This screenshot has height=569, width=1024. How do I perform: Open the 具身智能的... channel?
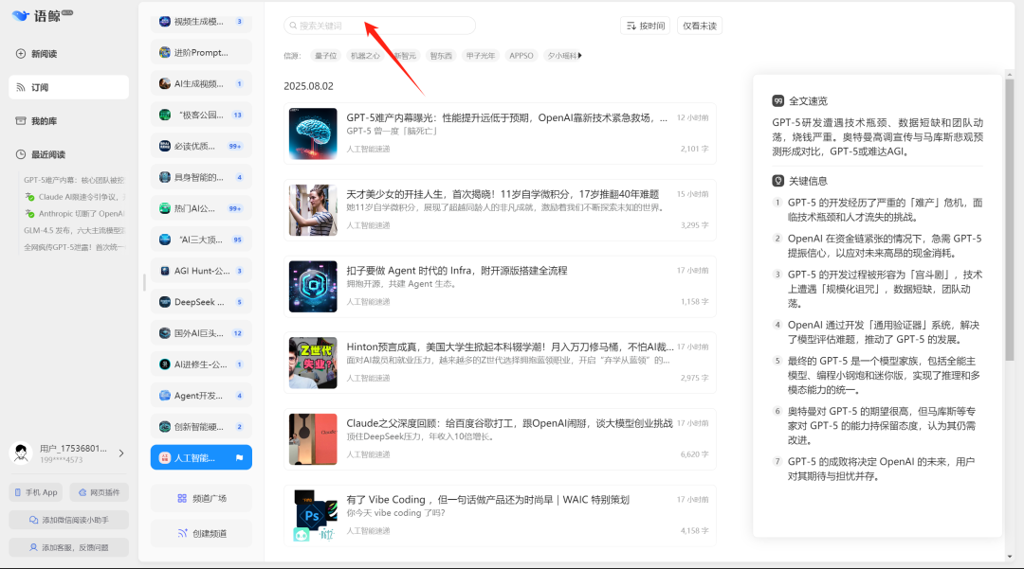(201, 177)
